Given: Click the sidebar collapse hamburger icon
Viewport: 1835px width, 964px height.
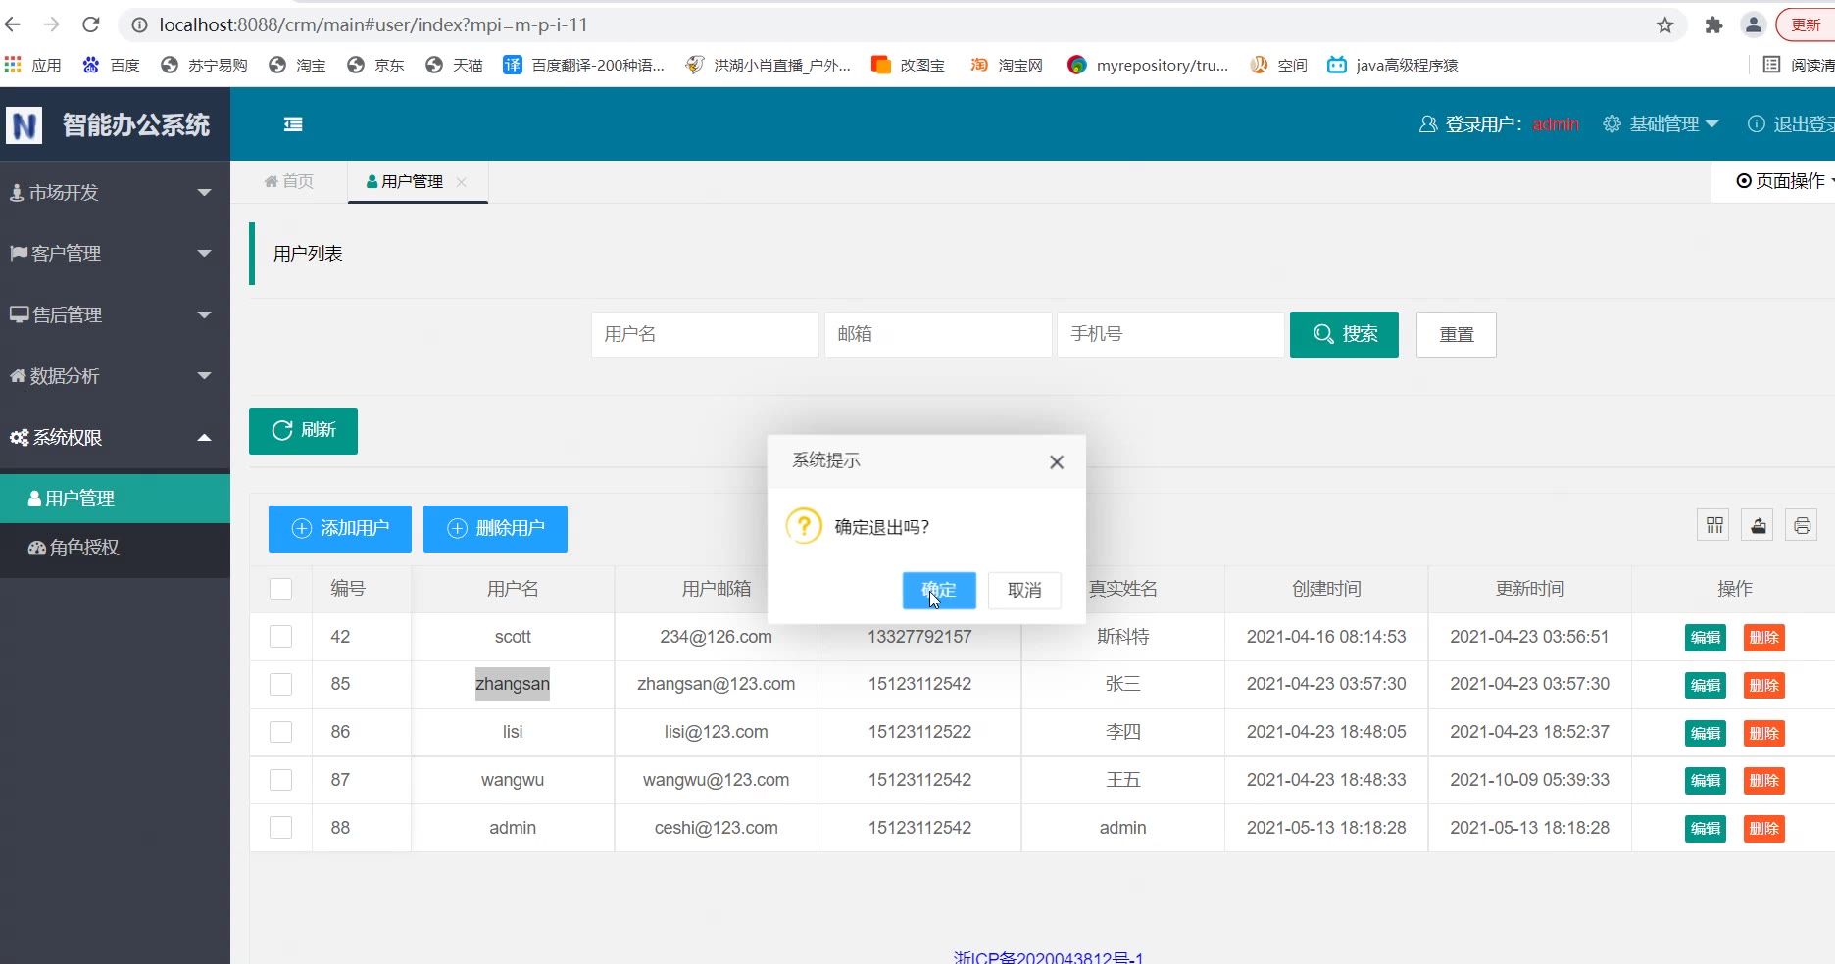Looking at the screenshot, I should [293, 124].
